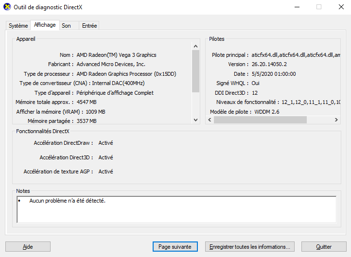Click the Pilote principal label
351x257 pixels.
(230, 55)
